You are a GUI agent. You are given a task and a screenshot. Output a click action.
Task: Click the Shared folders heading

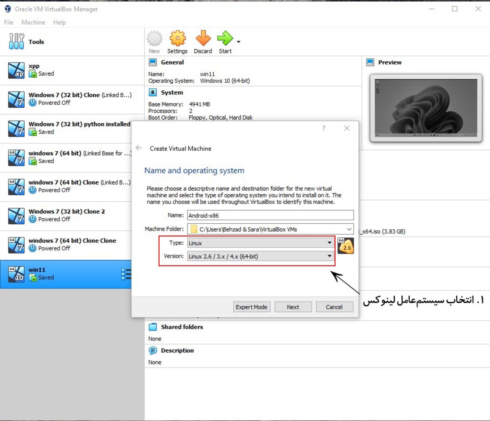[182, 327]
